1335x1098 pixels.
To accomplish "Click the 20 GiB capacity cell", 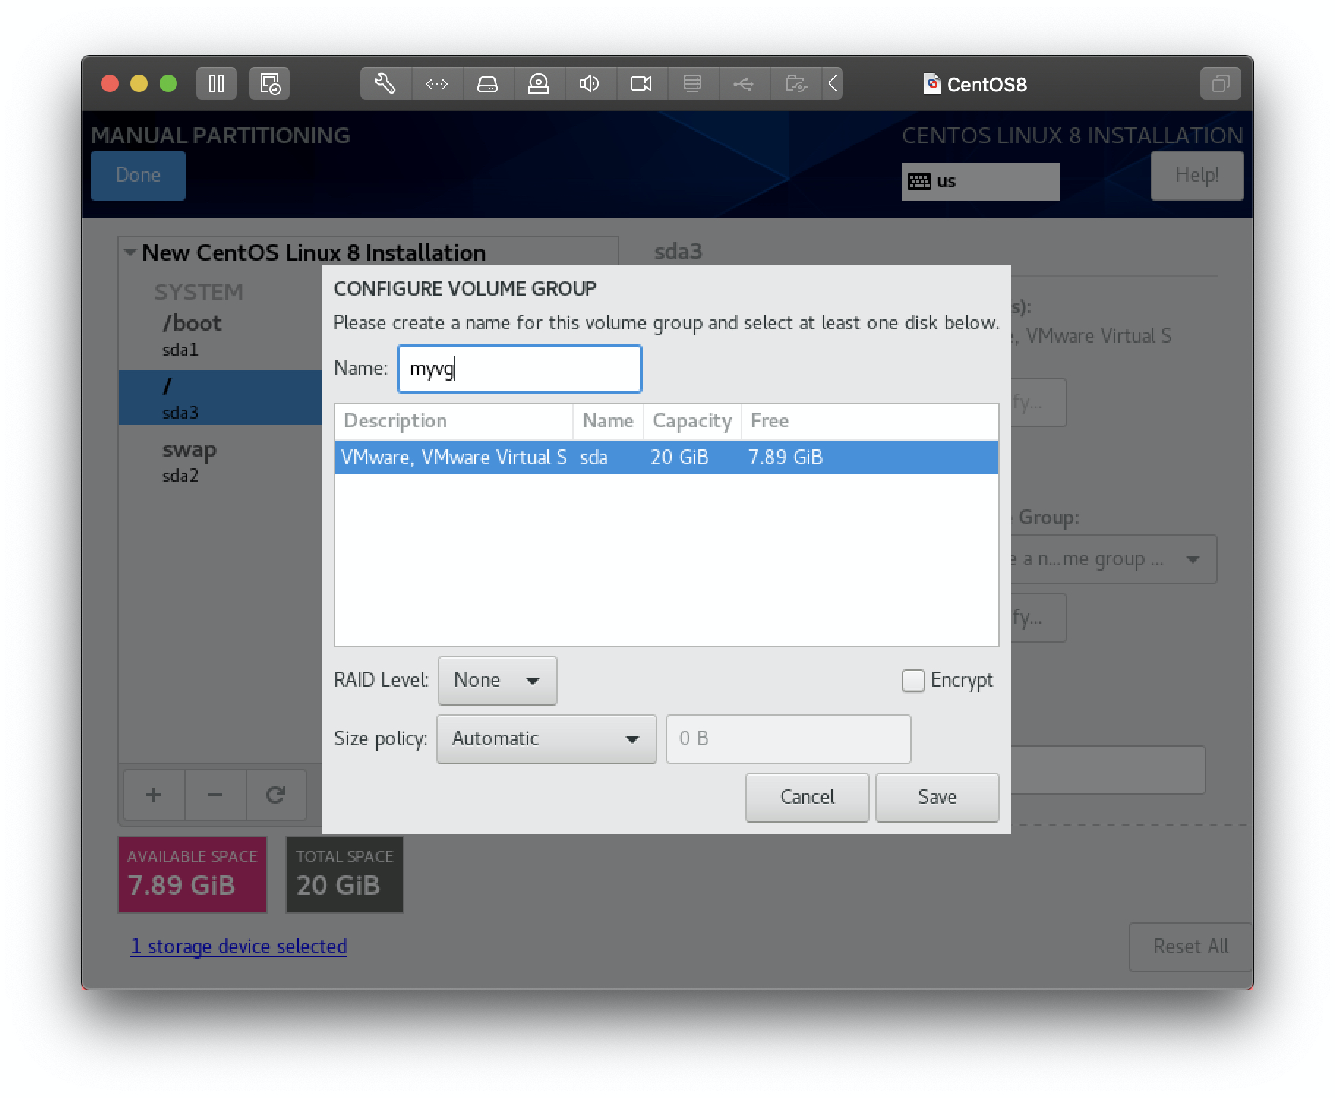I will [x=680, y=457].
